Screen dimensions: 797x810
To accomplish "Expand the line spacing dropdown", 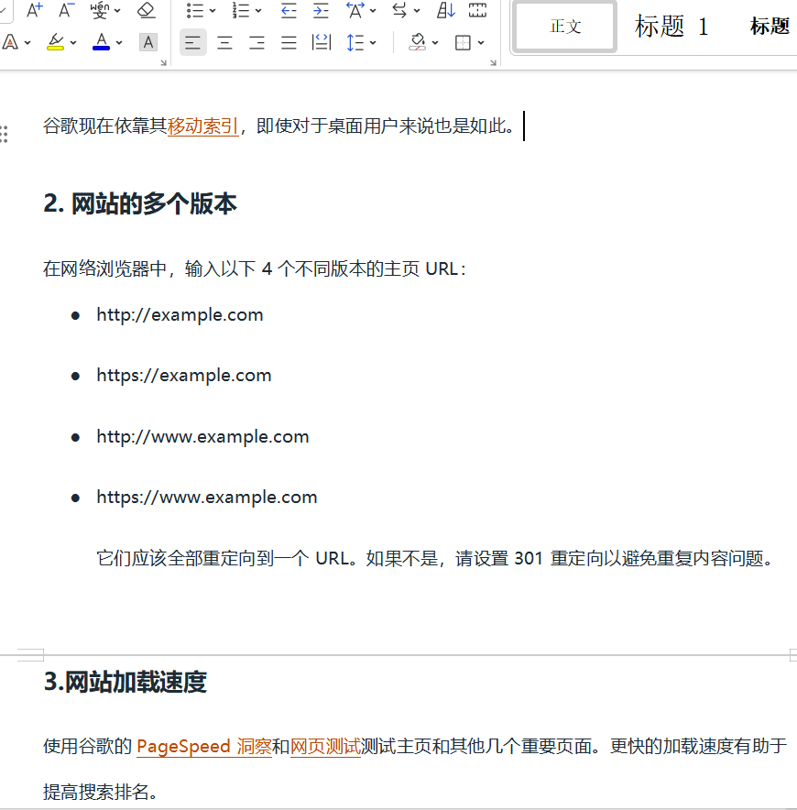I will pyautogui.click(x=374, y=42).
